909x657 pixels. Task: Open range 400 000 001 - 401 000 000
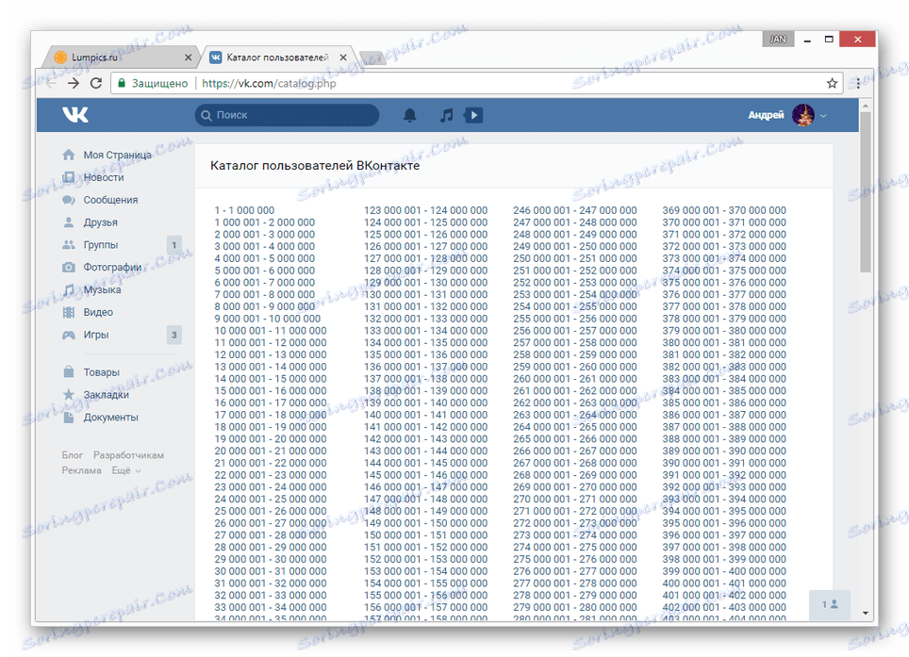[724, 583]
